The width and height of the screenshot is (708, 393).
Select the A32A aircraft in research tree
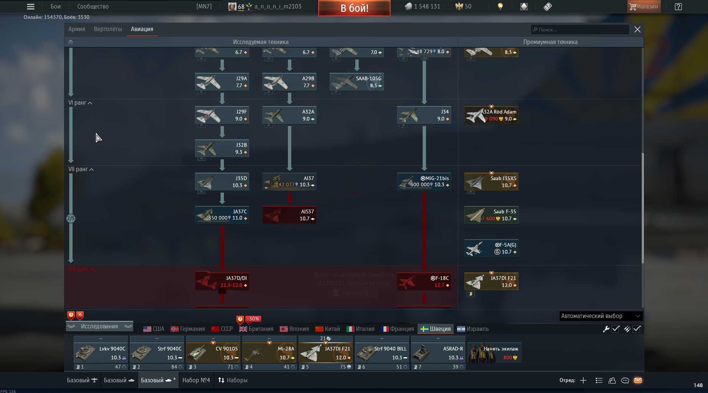point(289,115)
